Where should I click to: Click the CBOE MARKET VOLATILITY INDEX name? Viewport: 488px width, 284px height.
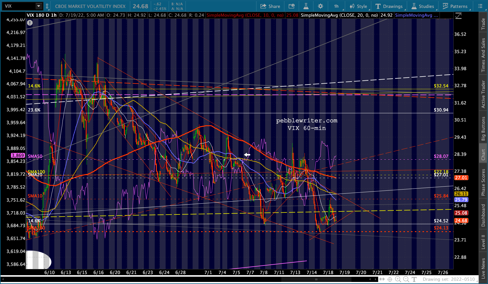click(x=90, y=6)
